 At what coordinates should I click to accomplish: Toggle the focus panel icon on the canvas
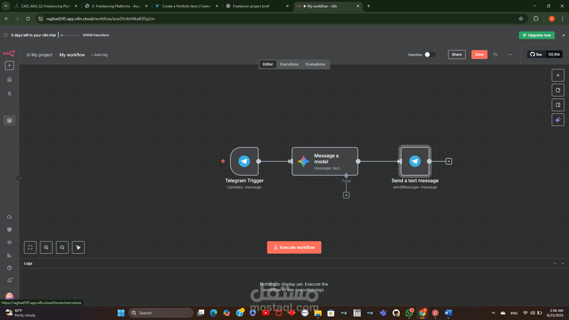click(x=558, y=105)
